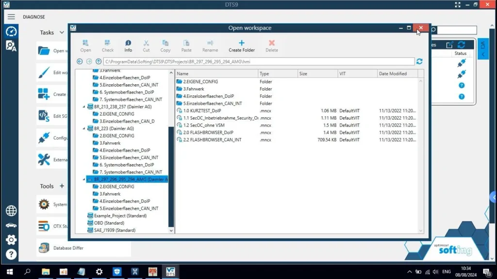
Task: Sort file list by the Name column header
Action: pyautogui.click(x=216, y=74)
